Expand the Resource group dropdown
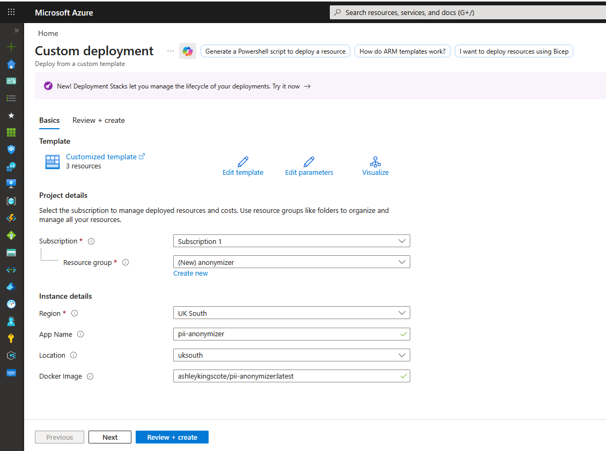This screenshot has width=606, height=451. click(291, 262)
